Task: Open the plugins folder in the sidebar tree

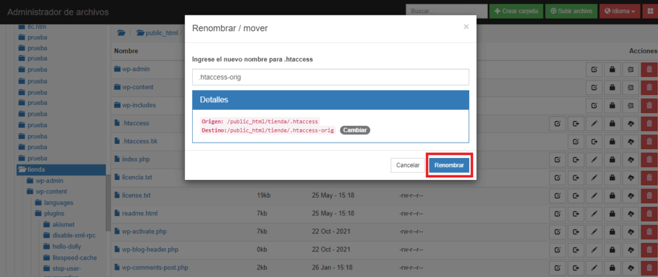Action: point(50,213)
